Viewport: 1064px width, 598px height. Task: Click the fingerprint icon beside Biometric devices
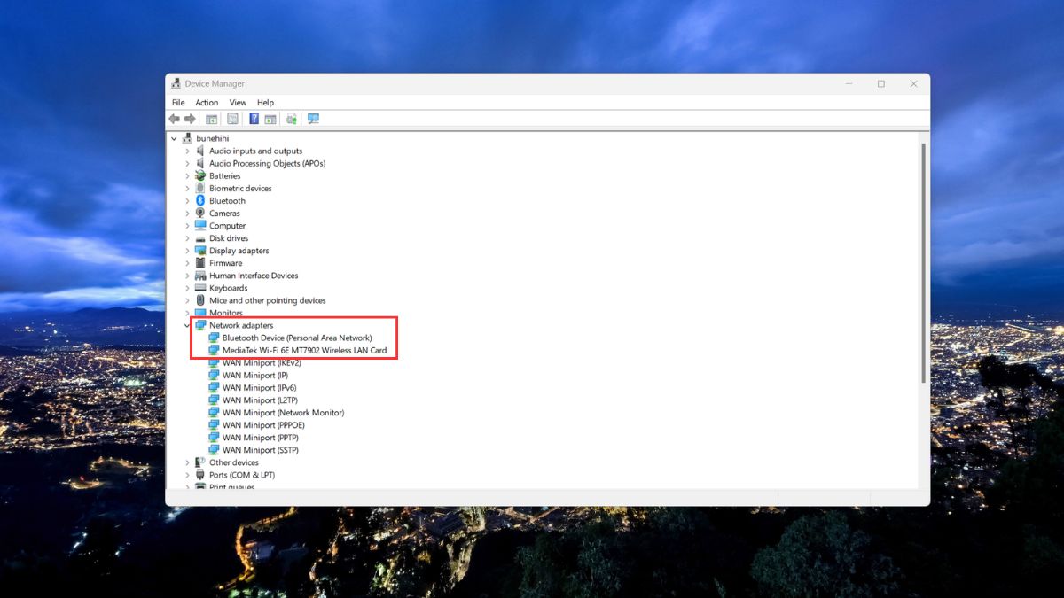click(x=200, y=189)
